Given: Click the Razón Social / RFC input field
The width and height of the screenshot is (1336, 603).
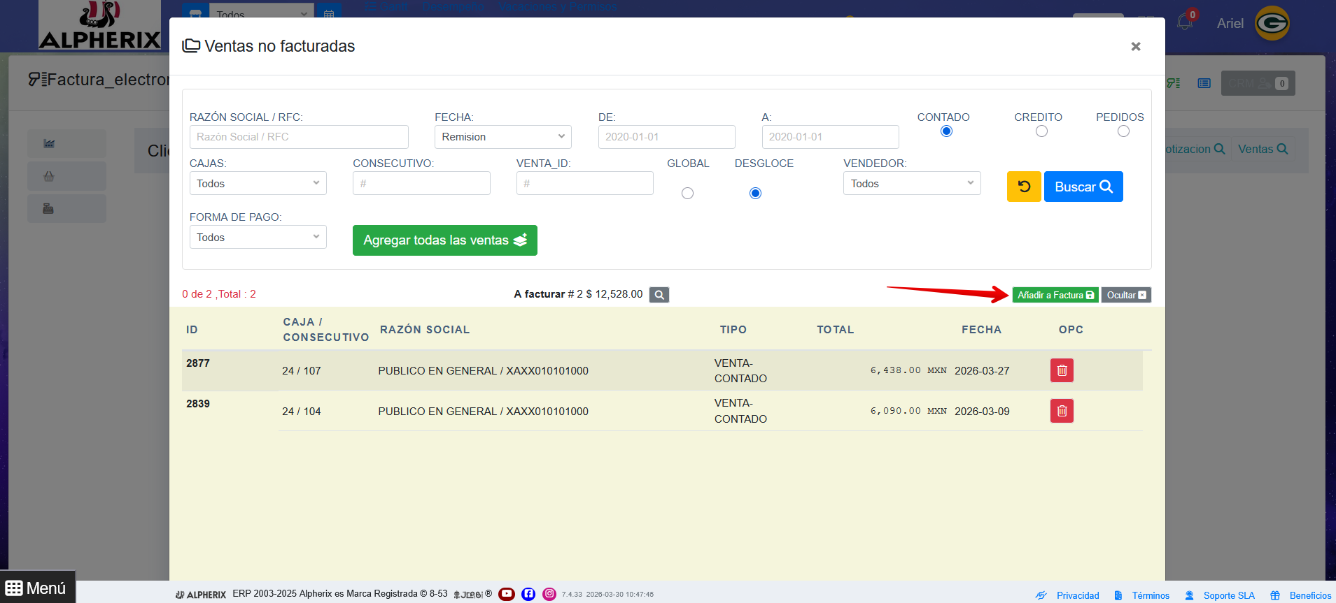Looking at the screenshot, I should point(299,137).
